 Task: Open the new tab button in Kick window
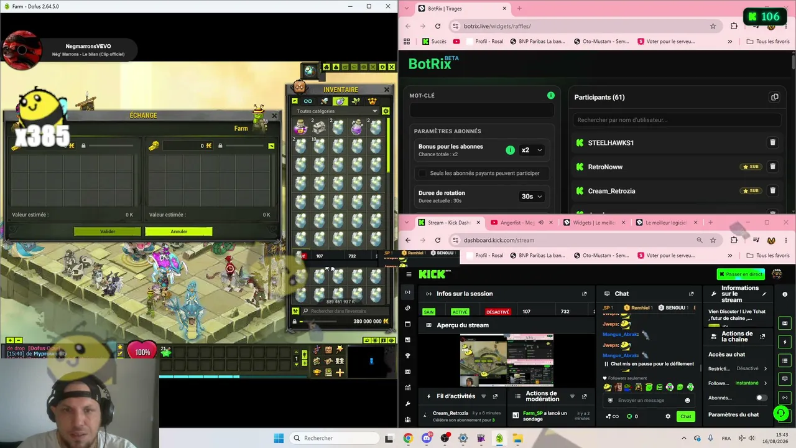(710, 223)
